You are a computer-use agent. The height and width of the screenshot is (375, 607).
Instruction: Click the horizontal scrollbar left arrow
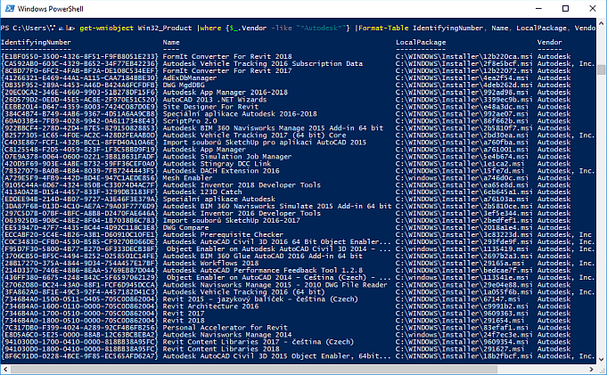pyautogui.click(x=5, y=369)
